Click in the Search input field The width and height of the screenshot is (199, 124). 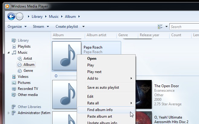pyautogui.click(x=184, y=27)
